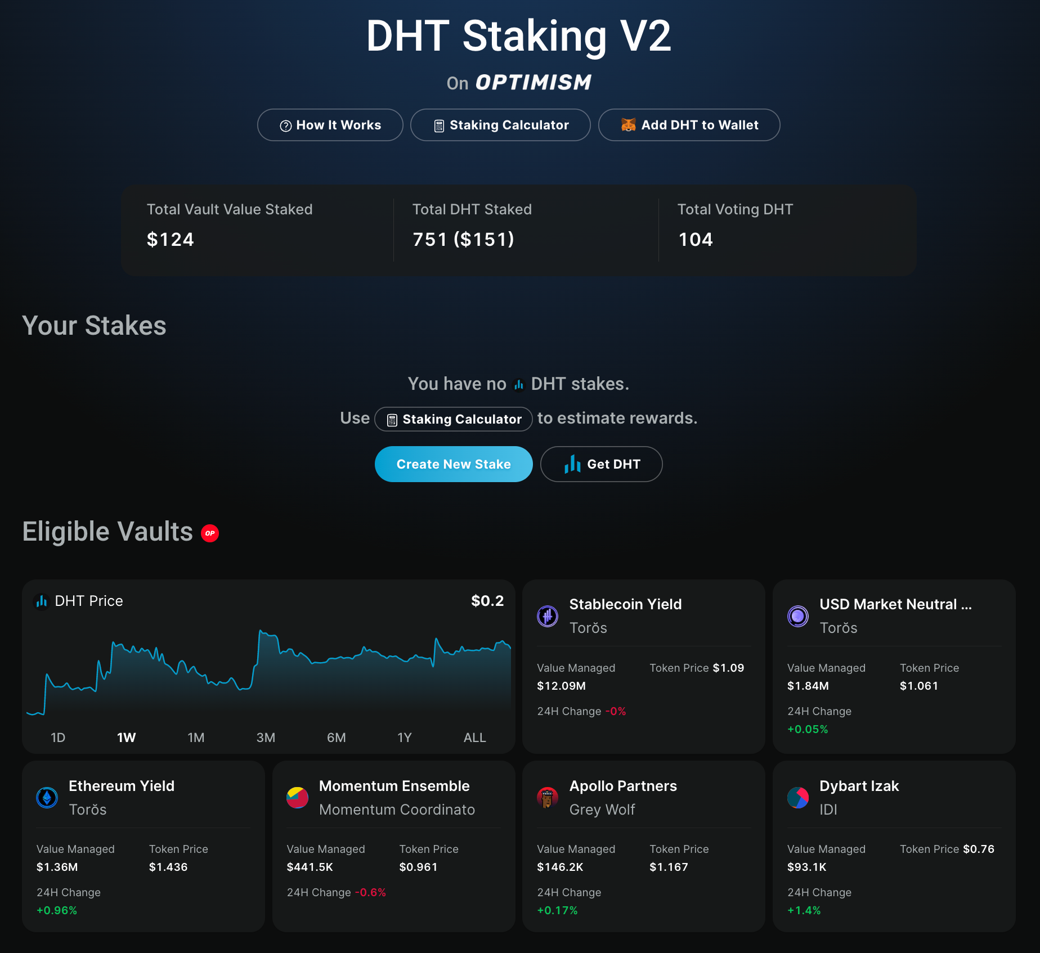Viewport: 1040px width, 953px height.
Task: Click the Total Voting DHT value 104
Action: click(696, 240)
